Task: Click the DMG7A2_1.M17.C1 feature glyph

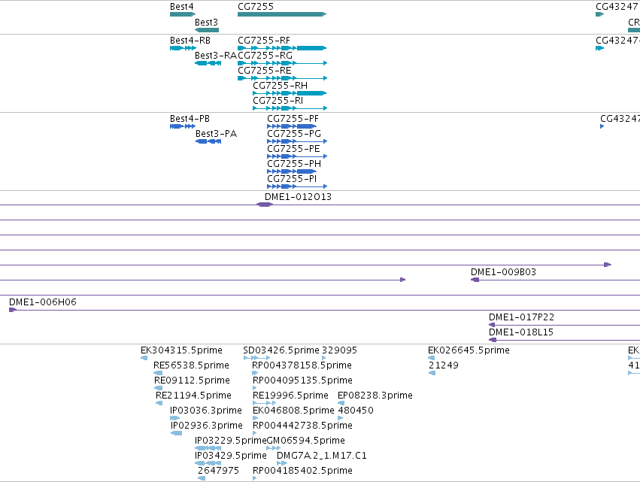Action: pos(282,463)
